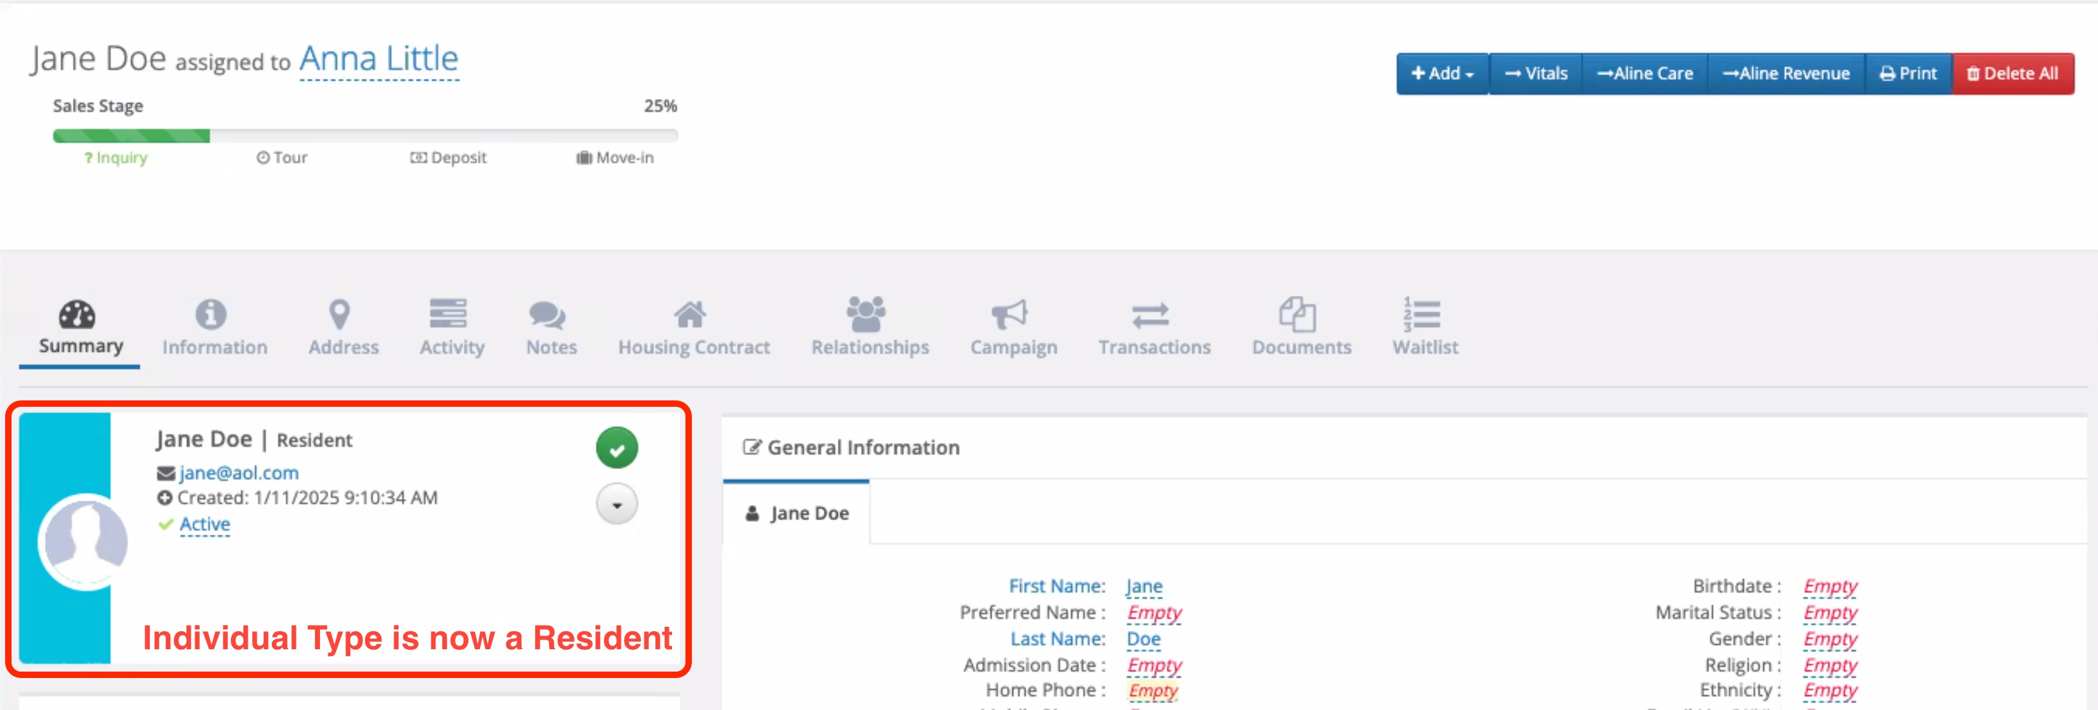Click the jane@aol.com email link
Image resolution: width=2098 pixels, height=710 pixels.
pyautogui.click(x=239, y=473)
